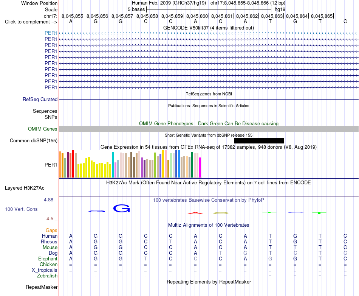Click the H3K27Ac Mark ENCODE title
Image resolution: width=359 pixels, height=296 pixels.
(208, 183)
